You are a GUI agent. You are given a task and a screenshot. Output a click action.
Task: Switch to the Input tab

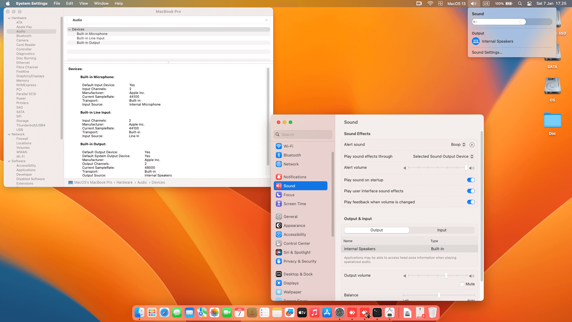[x=442, y=230]
